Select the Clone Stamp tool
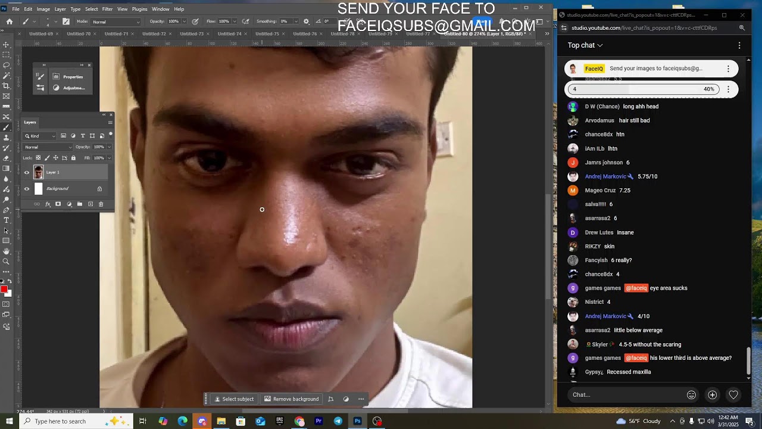 coord(6,138)
